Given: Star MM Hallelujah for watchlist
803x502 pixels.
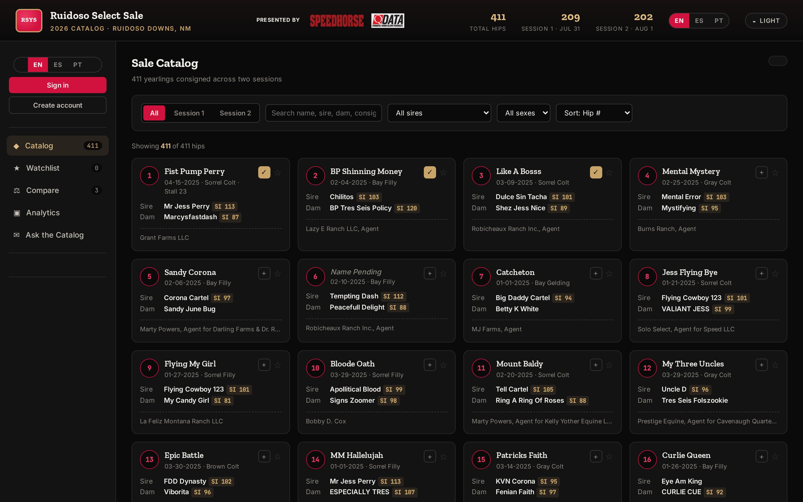Looking at the screenshot, I should (x=443, y=457).
